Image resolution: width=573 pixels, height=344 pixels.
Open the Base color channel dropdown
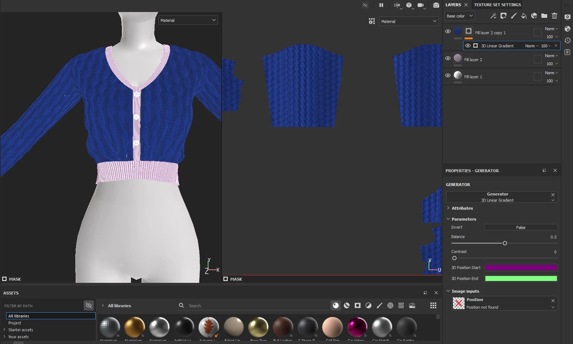coord(459,16)
